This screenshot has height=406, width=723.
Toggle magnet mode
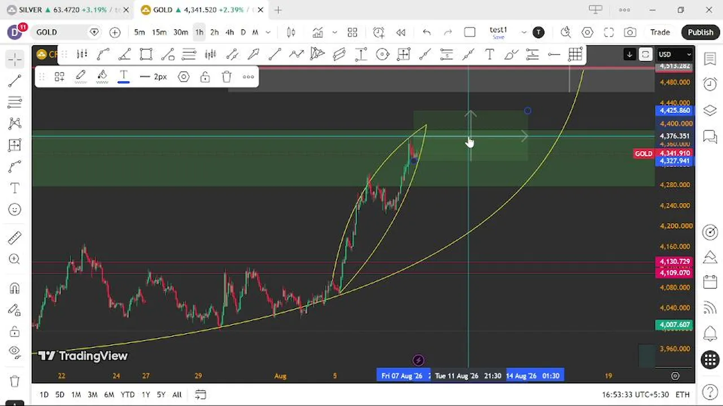[15, 289]
